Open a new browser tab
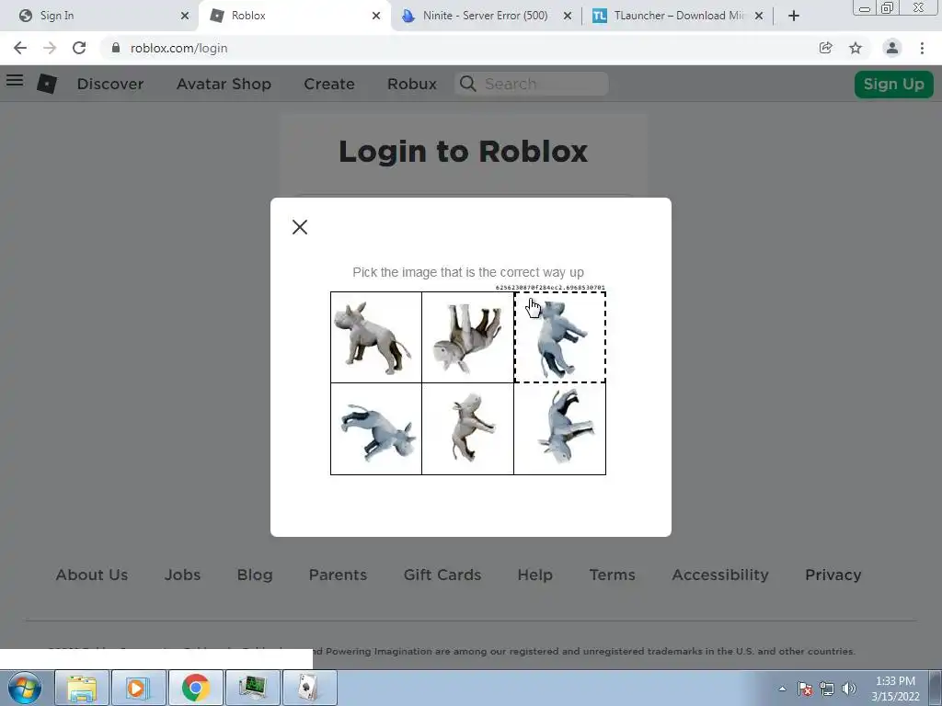The image size is (942, 706). (x=794, y=16)
